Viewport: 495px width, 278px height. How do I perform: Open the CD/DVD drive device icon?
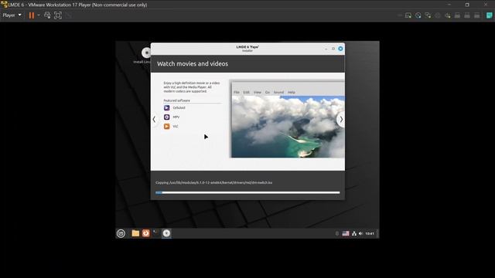click(x=418, y=15)
